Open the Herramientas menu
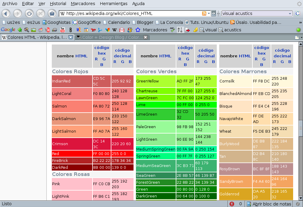 (114, 4)
